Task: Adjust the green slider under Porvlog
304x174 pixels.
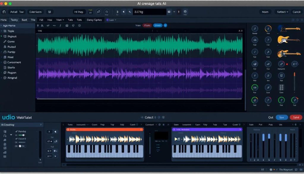Action: [x=22, y=135]
